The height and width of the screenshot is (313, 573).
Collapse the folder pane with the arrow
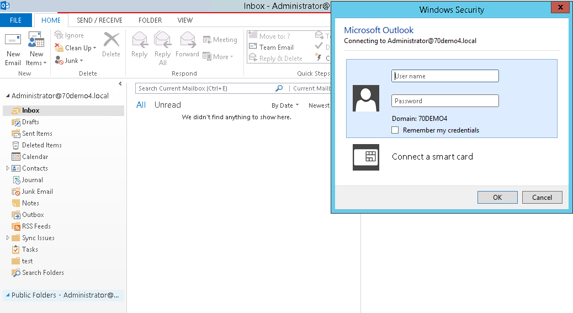120,84
